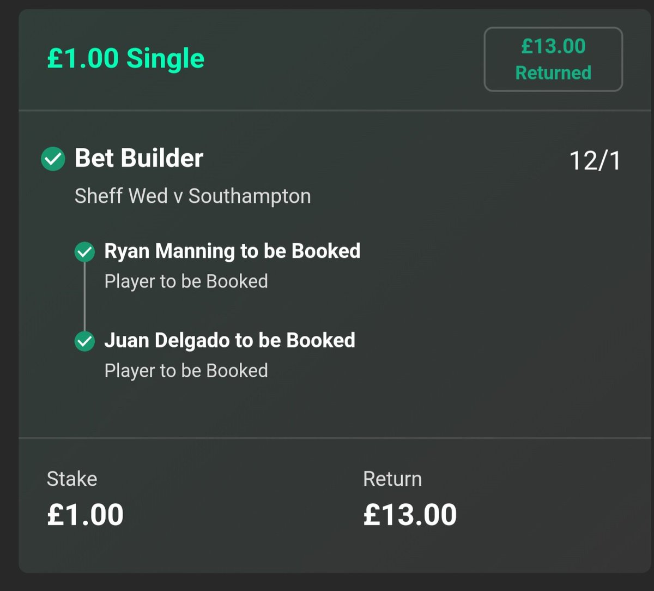
Task: Click the word Returned in the badge
Action: coord(553,73)
